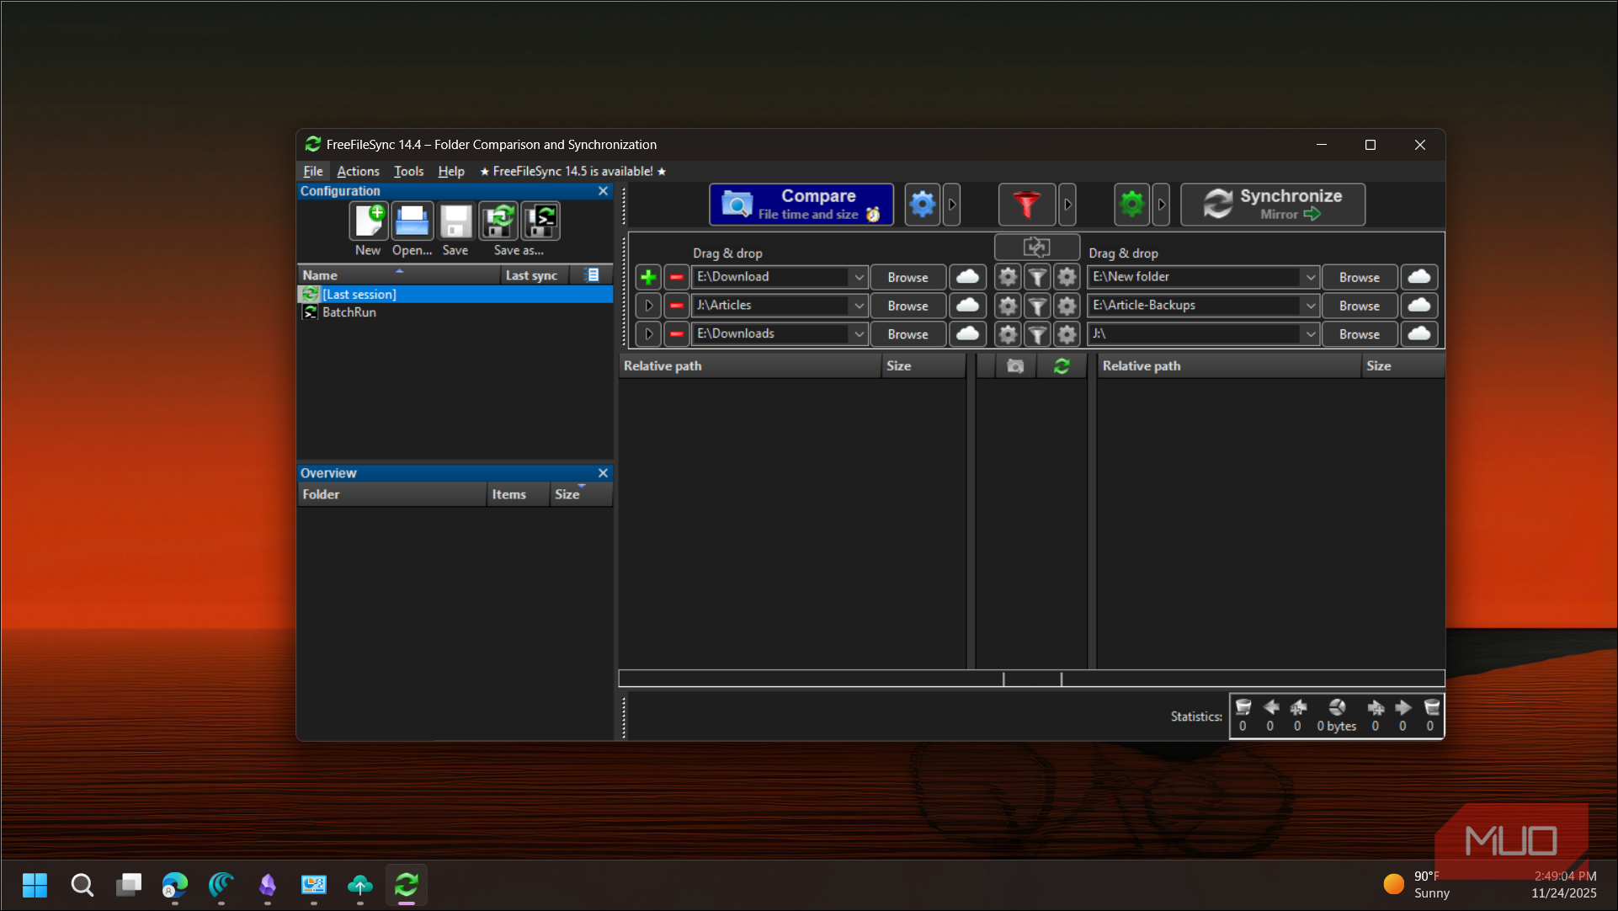Viewport: 1618px width, 911px height.
Task: Expand comparison variants arrow beside blue gear
Action: [x=952, y=205]
